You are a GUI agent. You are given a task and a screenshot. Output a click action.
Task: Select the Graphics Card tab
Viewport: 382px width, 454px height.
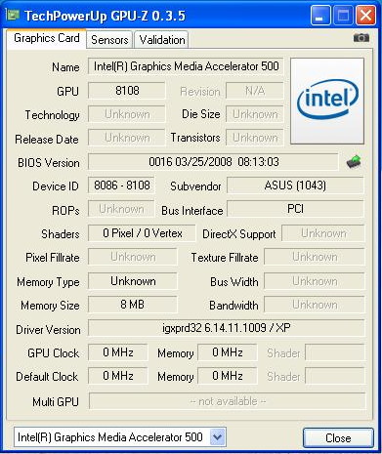tap(46, 38)
